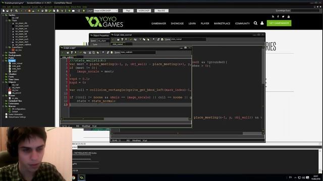The width and height of the screenshot is (323, 181).
Task: Open the SHOWCASE website link
Action: tap(177, 24)
